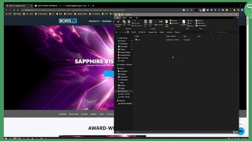Viewport: 252px width, 141px height.
Task: Select OneDrive - Personal in sidebar
Action: (x=124, y=65)
